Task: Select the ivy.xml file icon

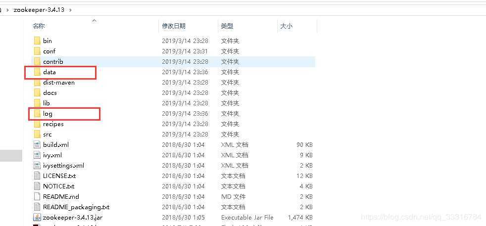Action: [x=37, y=155]
